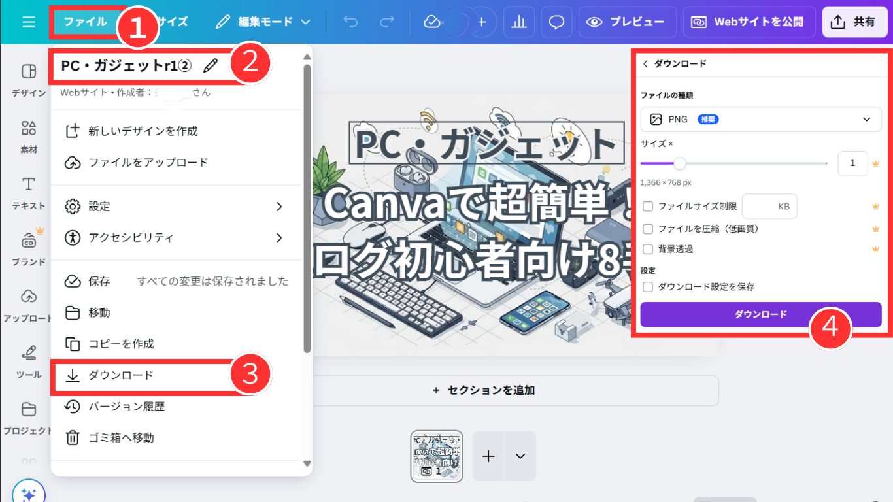Expand the 設定 submenu
The image size is (893, 502).
coord(177,206)
